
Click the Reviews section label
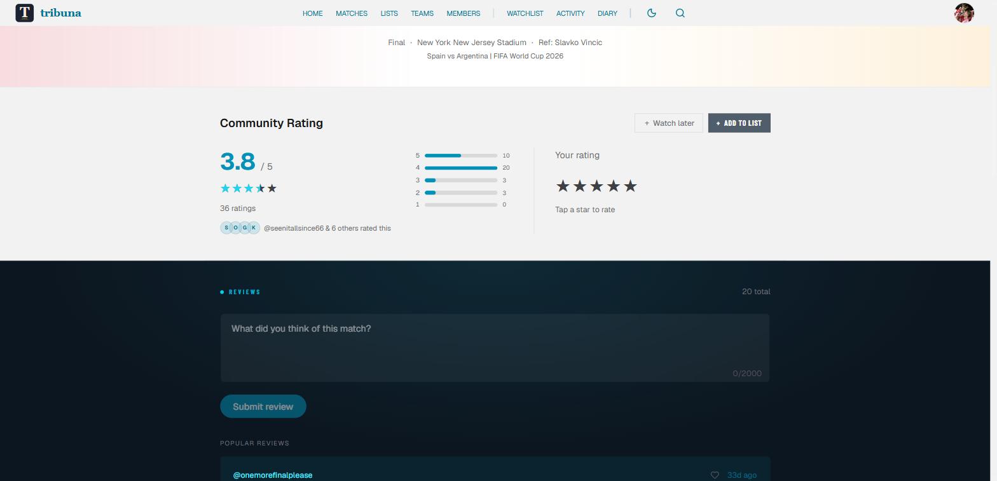[245, 292]
